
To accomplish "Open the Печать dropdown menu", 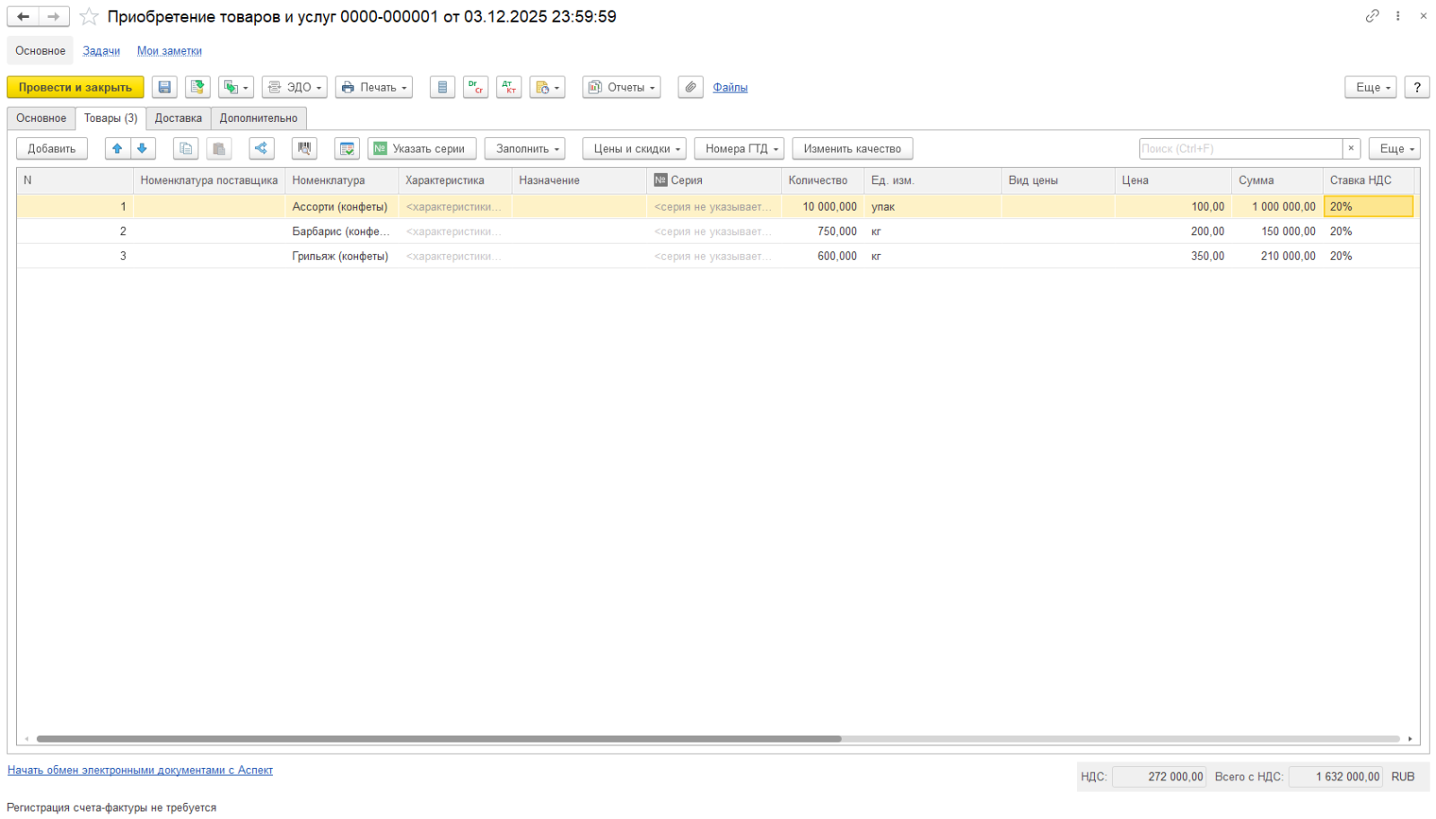I will click(373, 87).
